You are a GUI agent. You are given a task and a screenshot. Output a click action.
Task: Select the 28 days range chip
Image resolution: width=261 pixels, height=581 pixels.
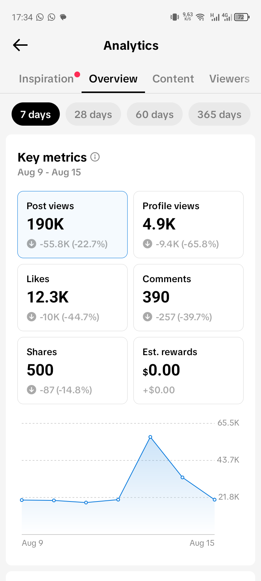point(93,114)
